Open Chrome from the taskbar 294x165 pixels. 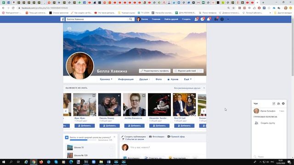(34, 162)
